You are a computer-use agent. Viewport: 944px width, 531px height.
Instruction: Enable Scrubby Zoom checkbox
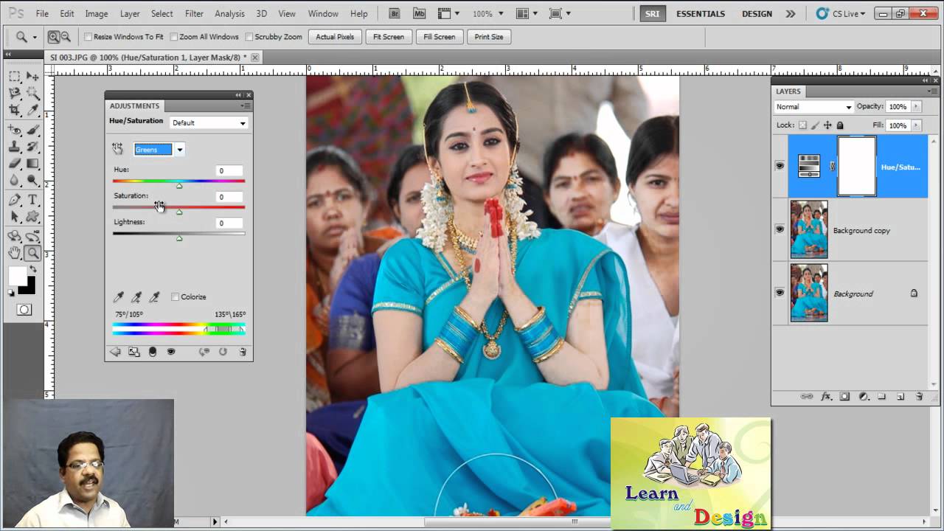pos(249,37)
